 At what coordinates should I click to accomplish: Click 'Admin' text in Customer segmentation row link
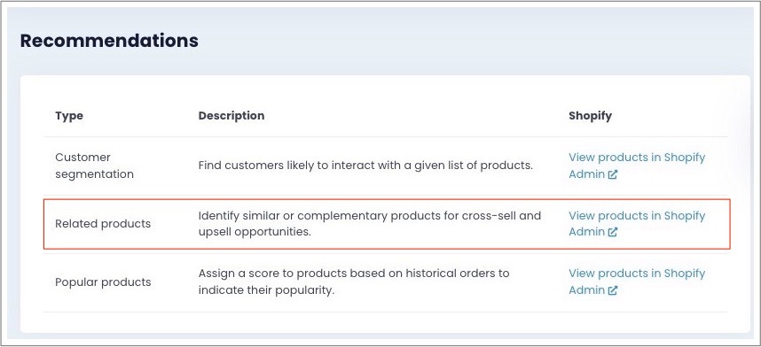(587, 174)
